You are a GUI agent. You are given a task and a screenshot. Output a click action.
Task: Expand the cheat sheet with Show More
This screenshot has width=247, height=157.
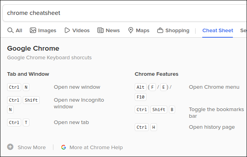[x=31, y=148]
